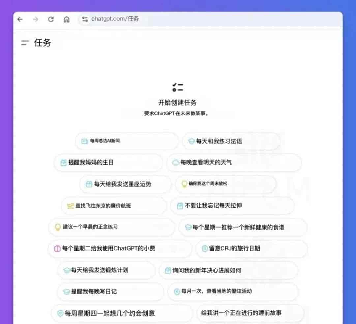This screenshot has height=324, width=356.
Task: Choose the 每晚查看明天的天气 suggestion
Action: pos(234,162)
